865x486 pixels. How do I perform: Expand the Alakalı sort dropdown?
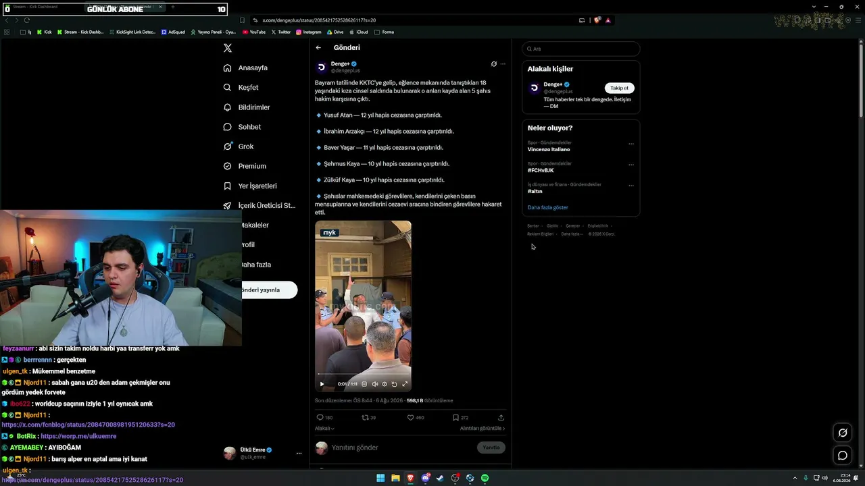pos(324,429)
